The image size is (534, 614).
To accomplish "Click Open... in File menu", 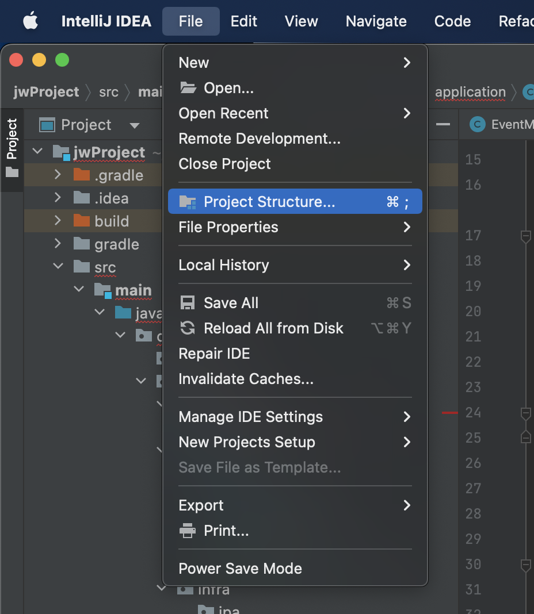I will (295, 88).
